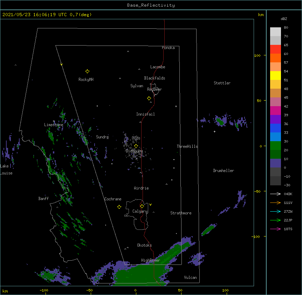Click the Limestone label
The image size is (302, 295).
[x=54, y=125]
